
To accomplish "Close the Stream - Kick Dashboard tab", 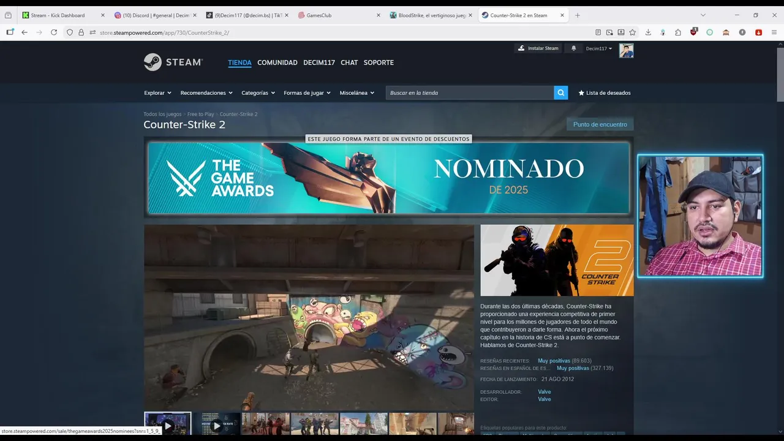I will pyautogui.click(x=103, y=15).
